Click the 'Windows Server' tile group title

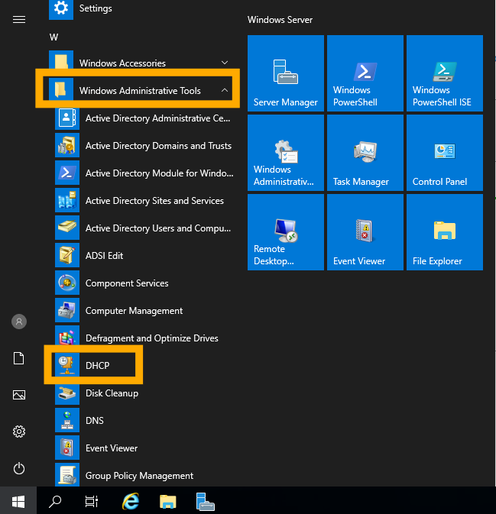click(280, 20)
